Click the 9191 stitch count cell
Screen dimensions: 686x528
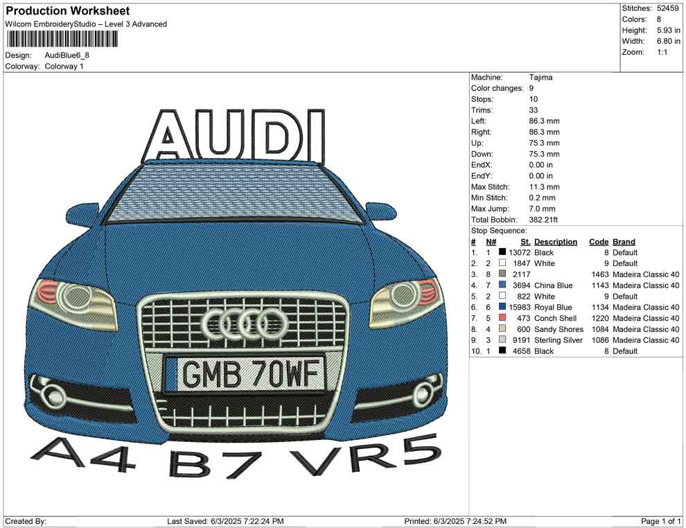[x=522, y=340]
